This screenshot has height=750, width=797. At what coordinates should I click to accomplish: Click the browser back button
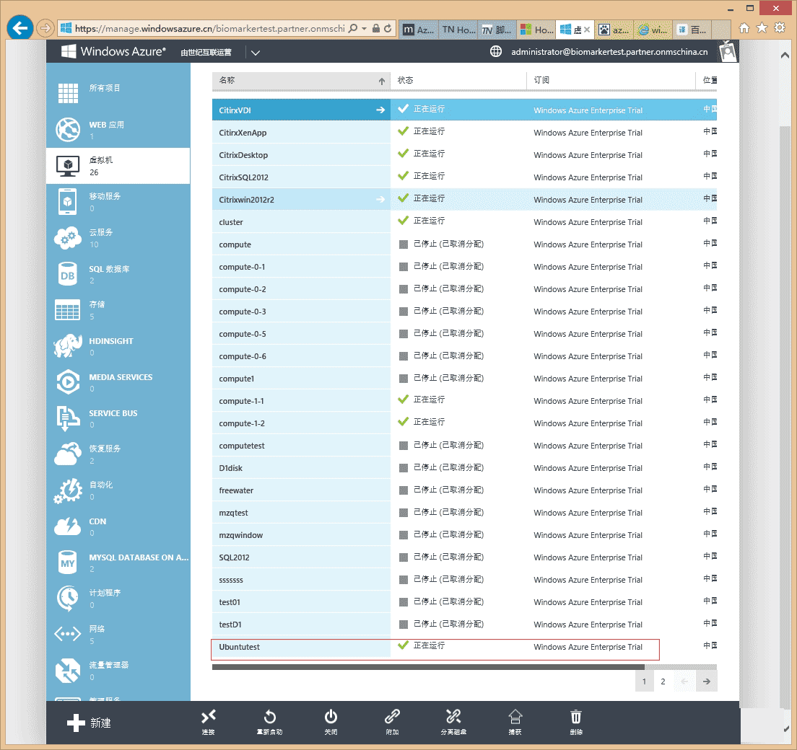click(19, 28)
